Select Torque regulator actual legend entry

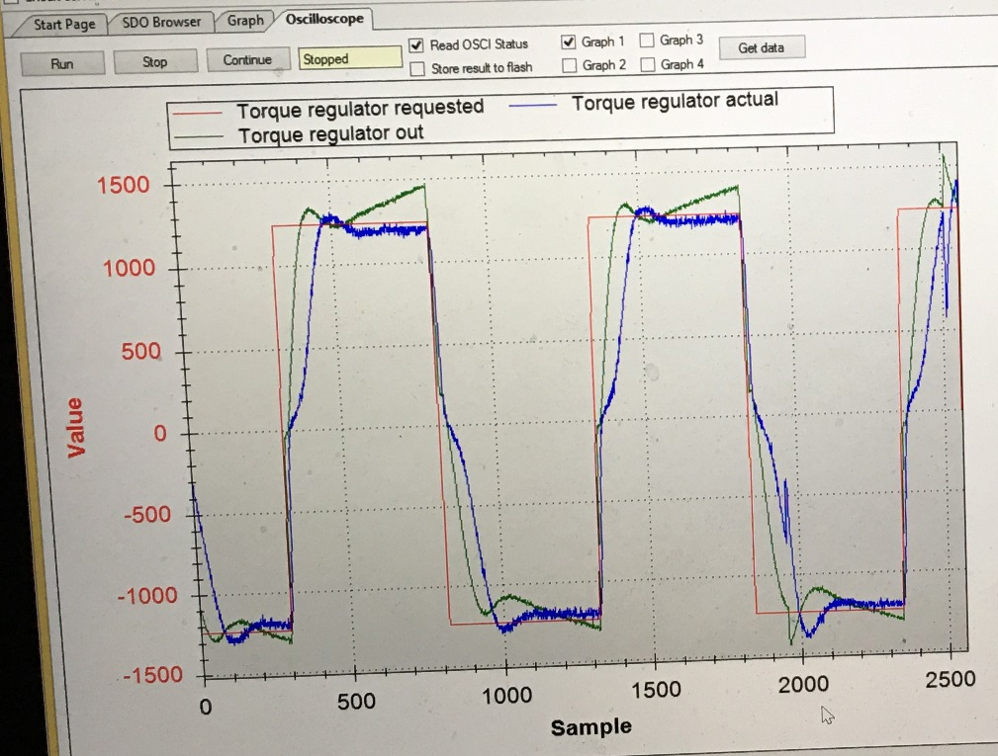pos(675,100)
